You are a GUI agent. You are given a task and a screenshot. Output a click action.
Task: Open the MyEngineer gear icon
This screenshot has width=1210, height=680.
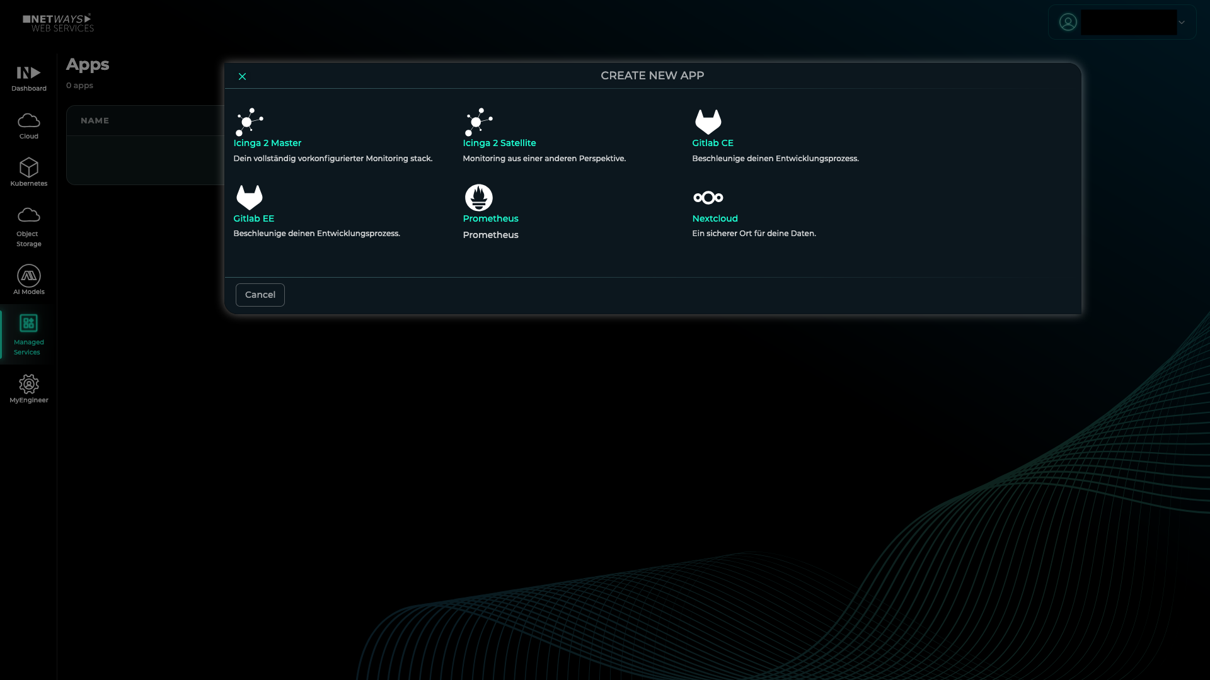click(28, 384)
